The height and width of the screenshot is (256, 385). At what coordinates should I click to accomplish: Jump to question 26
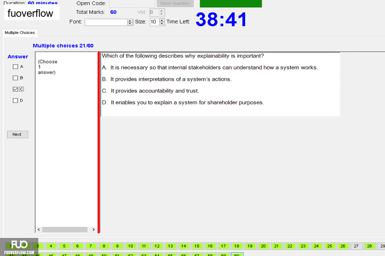343,246
